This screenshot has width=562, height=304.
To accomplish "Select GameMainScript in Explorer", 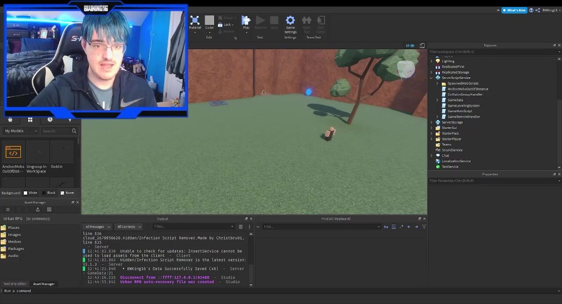I will (x=460, y=111).
